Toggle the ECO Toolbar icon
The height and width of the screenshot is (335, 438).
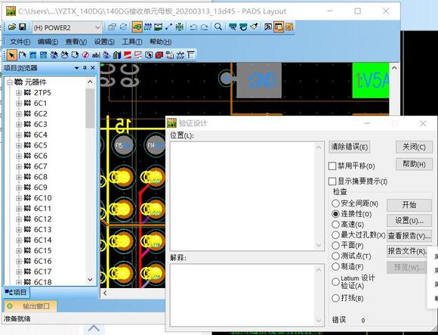168,27
